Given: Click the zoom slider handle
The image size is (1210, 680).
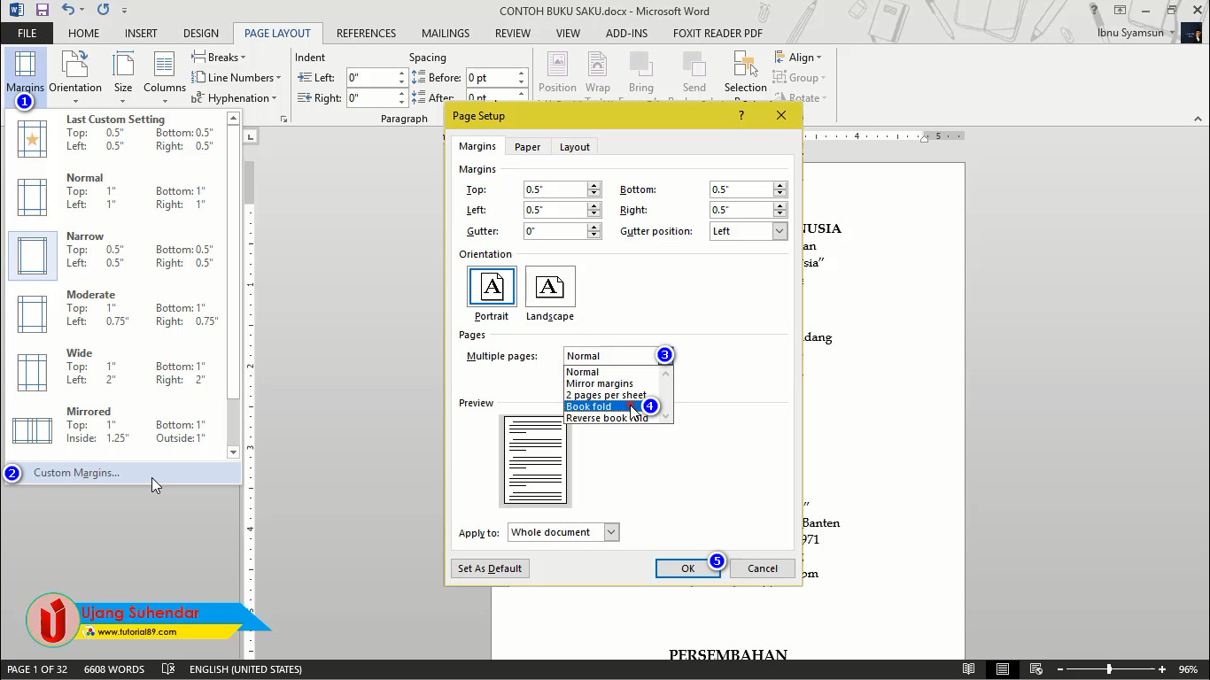Looking at the screenshot, I should tap(1109, 669).
